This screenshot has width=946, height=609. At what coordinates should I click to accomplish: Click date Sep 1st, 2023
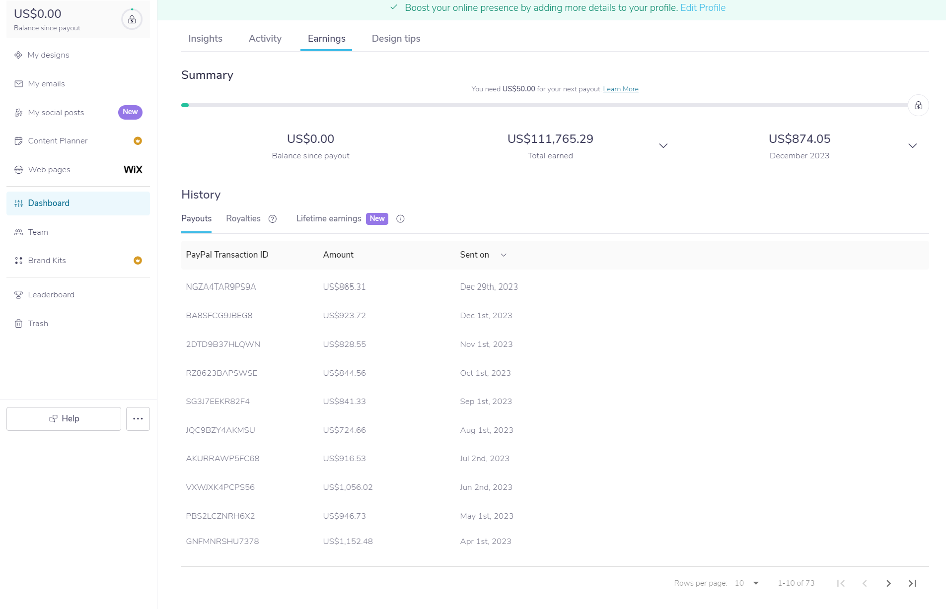click(486, 402)
